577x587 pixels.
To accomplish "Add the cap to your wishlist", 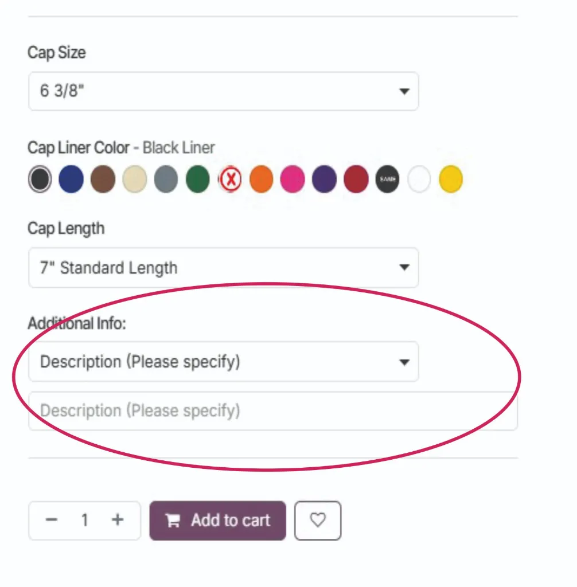I will [318, 521].
